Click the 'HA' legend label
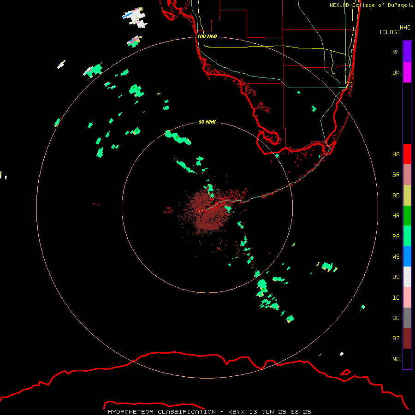The image size is (415, 415). coord(396,154)
